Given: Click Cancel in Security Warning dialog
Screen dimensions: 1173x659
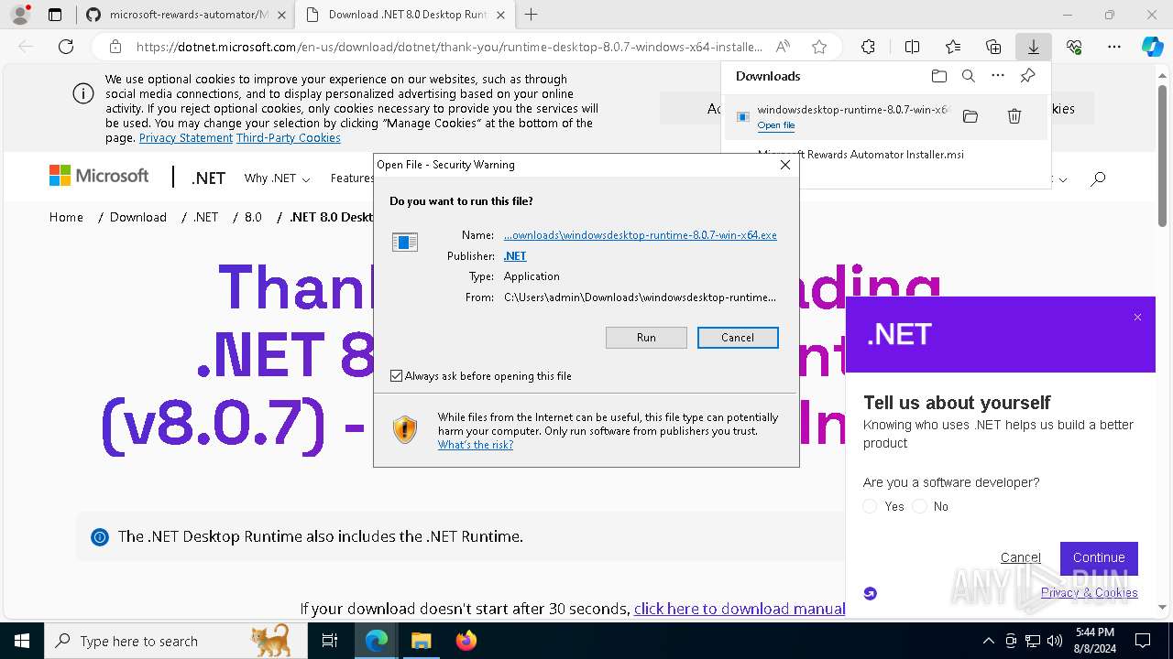Looking at the screenshot, I should (738, 338).
